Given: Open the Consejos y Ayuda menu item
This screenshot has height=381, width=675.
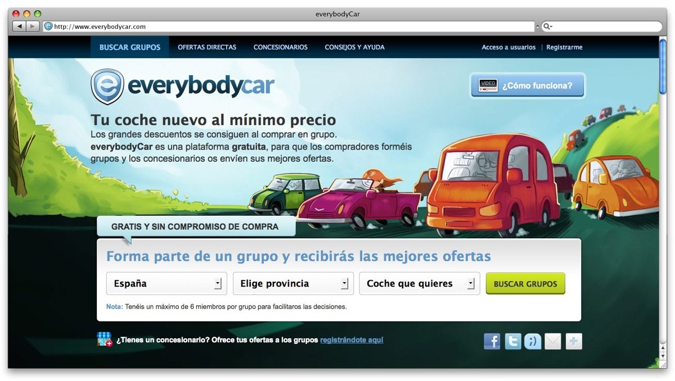Looking at the screenshot, I should point(354,47).
